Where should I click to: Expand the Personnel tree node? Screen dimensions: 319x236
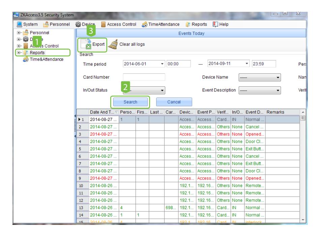tap(19, 33)
